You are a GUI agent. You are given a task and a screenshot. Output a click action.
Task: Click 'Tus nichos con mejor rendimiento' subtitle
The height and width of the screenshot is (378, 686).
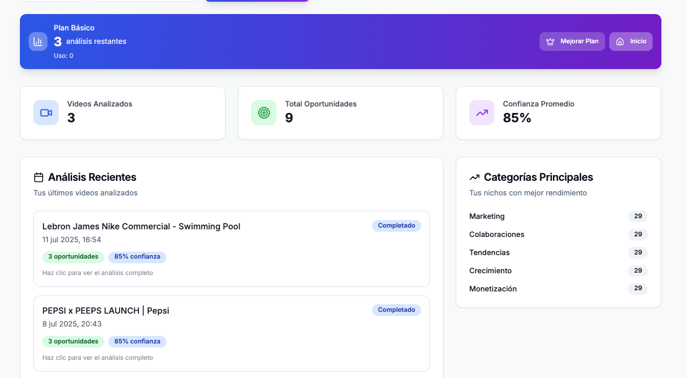click(x=528, y=193)
